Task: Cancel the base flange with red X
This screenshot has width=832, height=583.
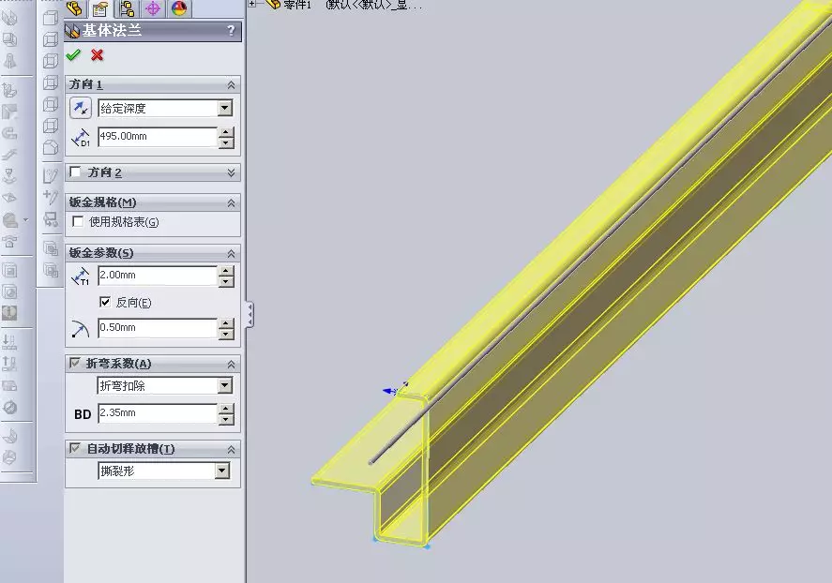Action: click(98, 55)
